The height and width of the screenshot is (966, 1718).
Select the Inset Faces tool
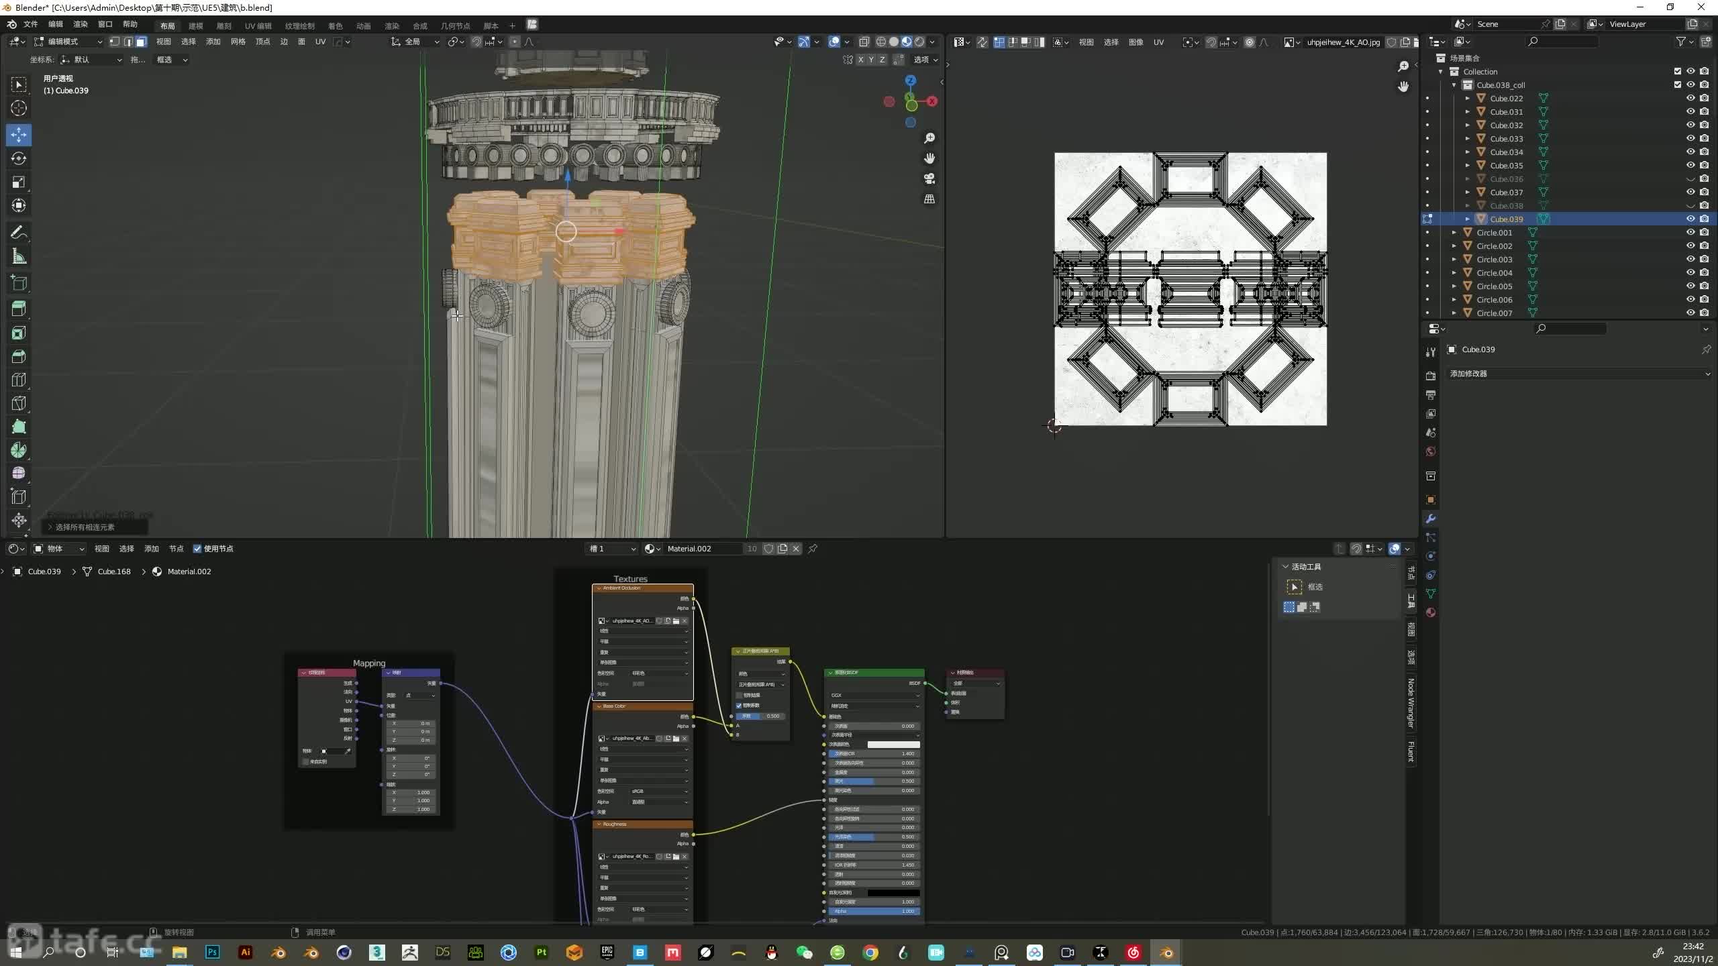19,333
